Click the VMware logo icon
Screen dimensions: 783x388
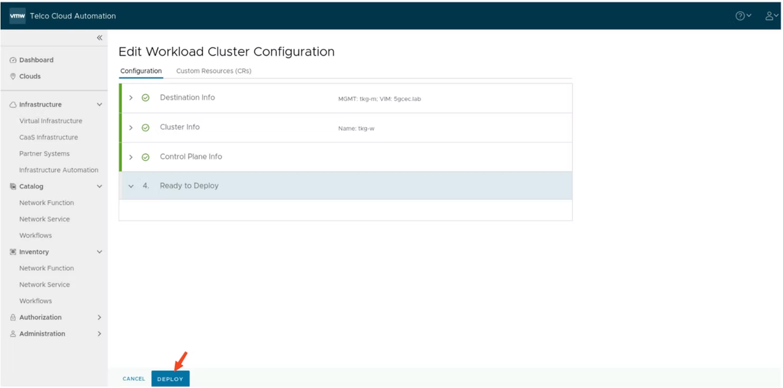click(17, 16)
